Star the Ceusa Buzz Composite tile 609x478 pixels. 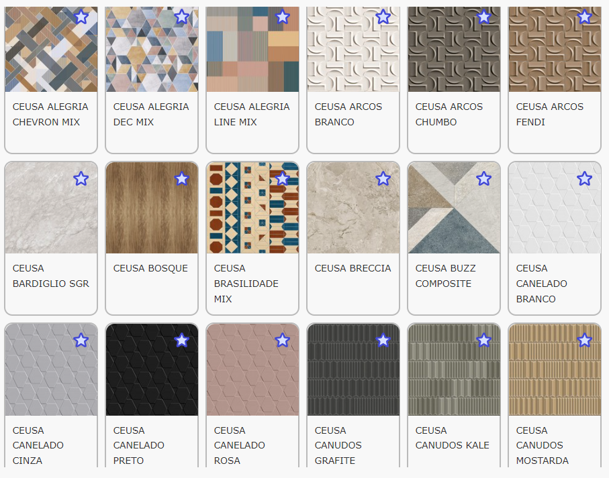pyautogui.click(x=483, y=178)
